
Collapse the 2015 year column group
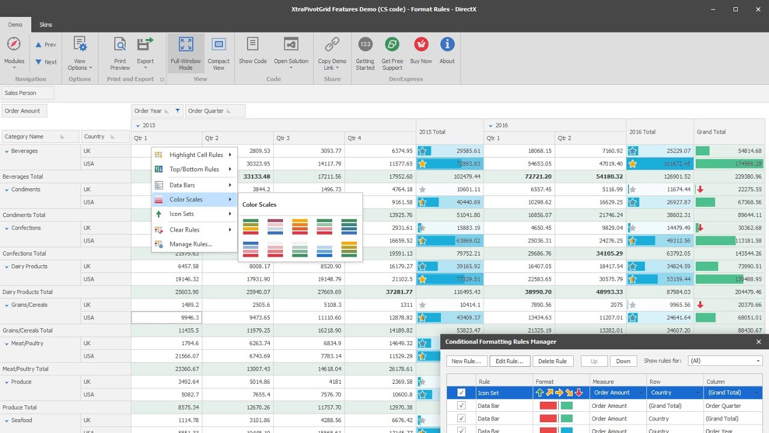click(x=138, y=126)
